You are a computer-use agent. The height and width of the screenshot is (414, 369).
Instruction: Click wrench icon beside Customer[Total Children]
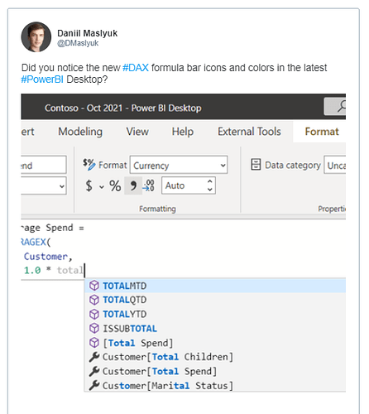tap(94, 357)
